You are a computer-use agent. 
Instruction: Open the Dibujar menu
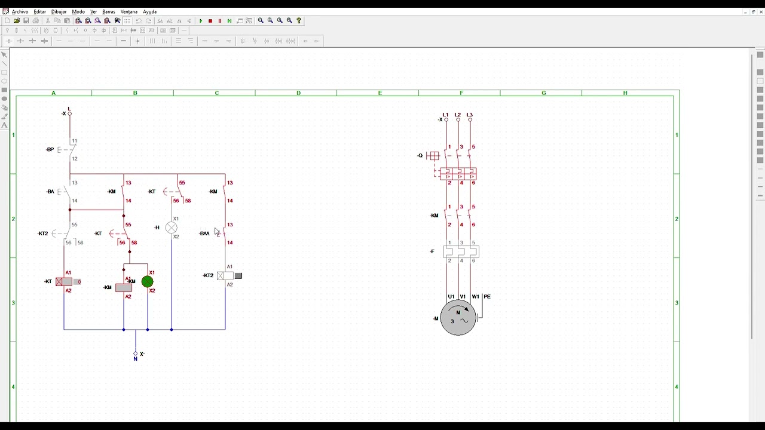[x=59, y=12]
